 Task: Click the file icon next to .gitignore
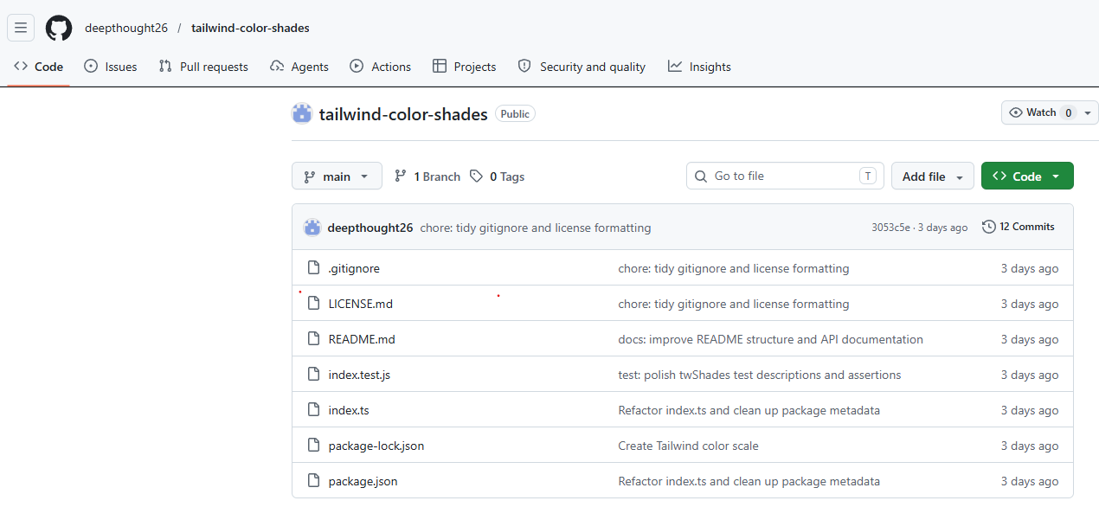[314, 268]
